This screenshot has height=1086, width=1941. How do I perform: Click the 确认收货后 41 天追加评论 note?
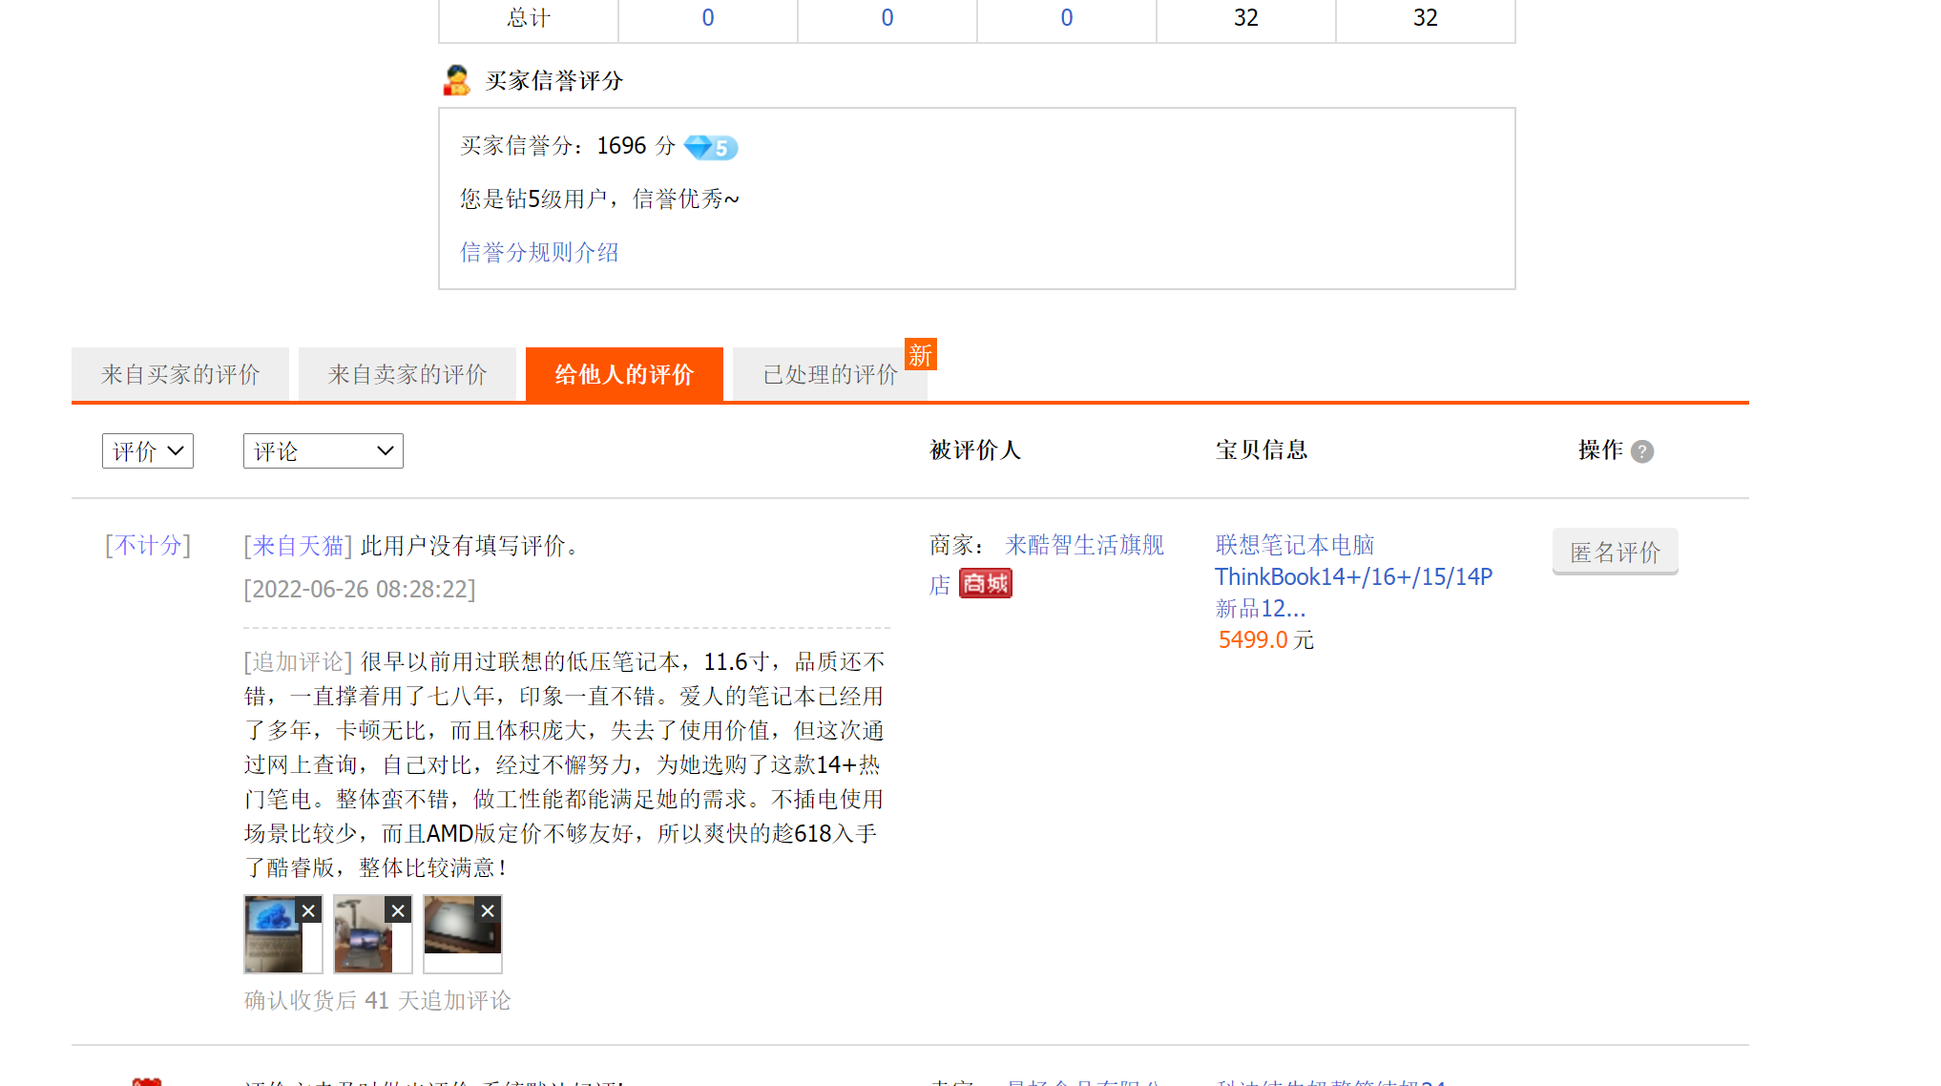378,1001
